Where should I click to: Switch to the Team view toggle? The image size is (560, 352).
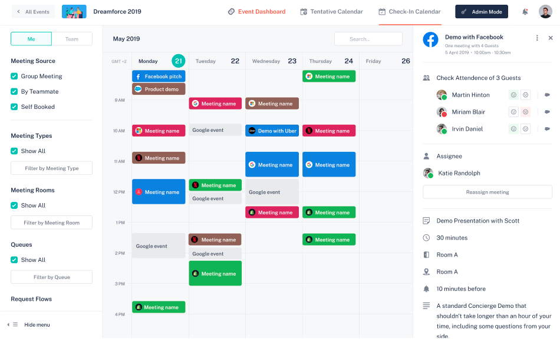coord(72,39)
